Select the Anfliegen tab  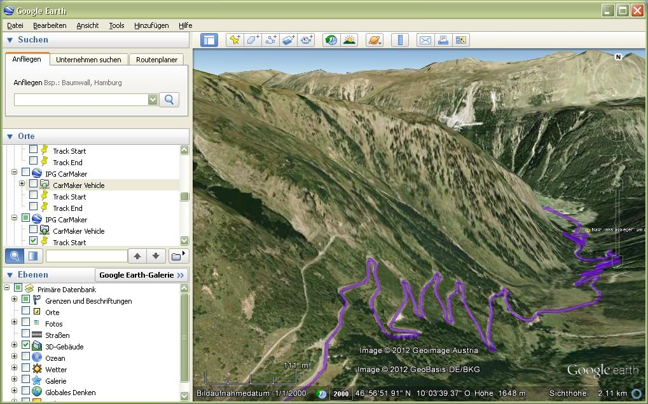27,59
